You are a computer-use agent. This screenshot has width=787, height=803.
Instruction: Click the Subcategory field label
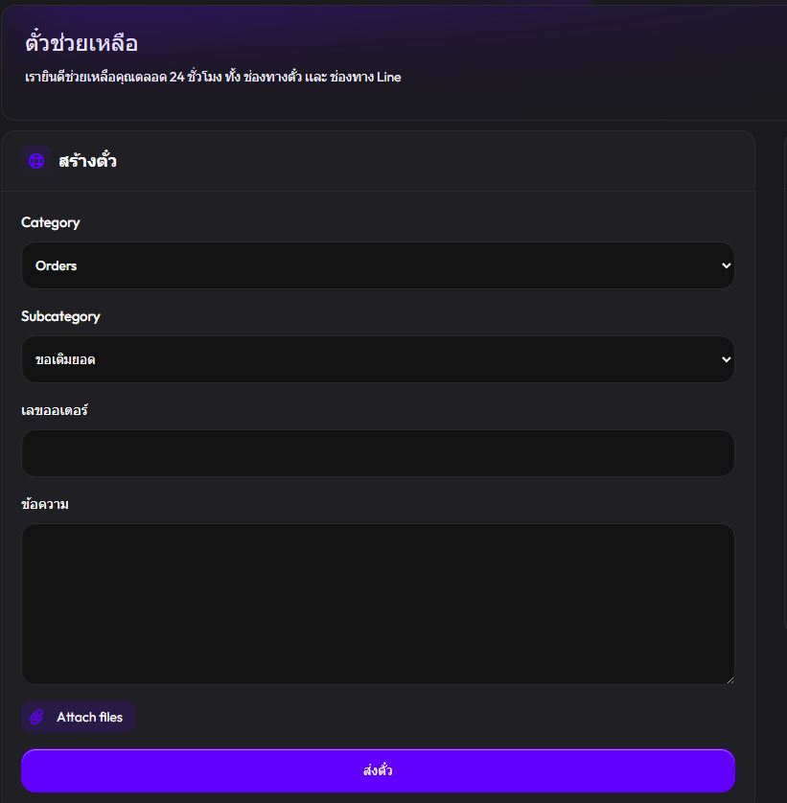[60, 316]
